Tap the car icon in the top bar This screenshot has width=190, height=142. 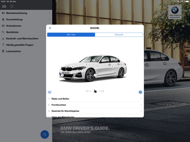[4, 6]
